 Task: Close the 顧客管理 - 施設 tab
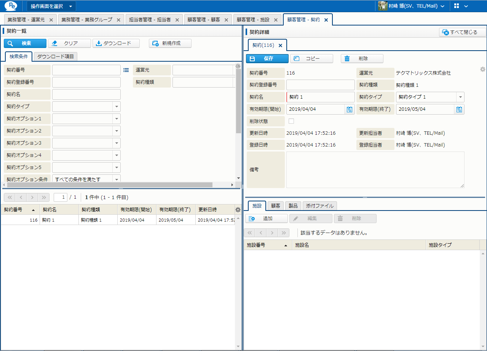click(x=277, y=20)
